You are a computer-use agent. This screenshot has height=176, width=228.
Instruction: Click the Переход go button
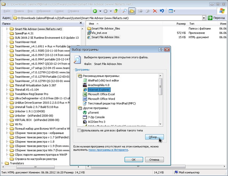pos(216,18)
